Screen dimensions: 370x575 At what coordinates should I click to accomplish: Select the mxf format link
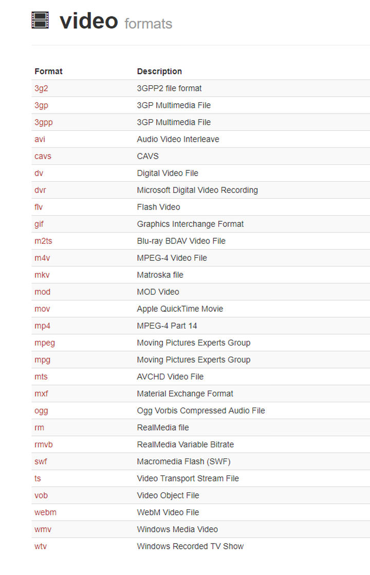(41, 393)
